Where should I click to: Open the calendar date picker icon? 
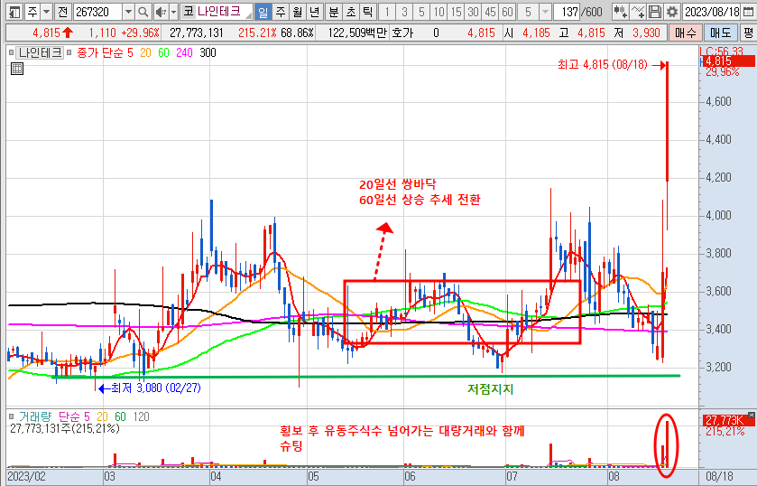click(748, 12)
